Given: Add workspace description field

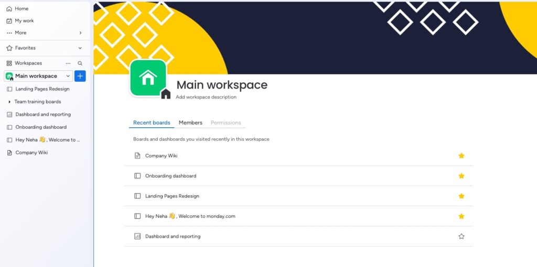Looking at the screenshot, I should click(206, 97).
